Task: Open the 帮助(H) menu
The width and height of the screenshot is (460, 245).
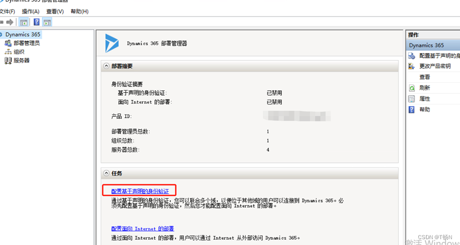Action: tap(79, 12)
